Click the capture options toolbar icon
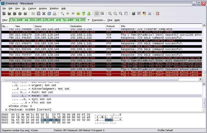Image resolution: width=207 pixels, height=133 pixels. (x=10, y=13)
